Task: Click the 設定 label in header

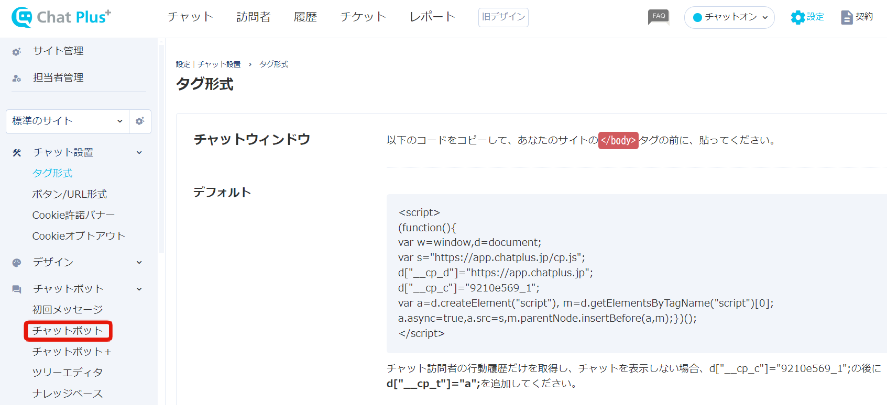Action: point(815,17)
